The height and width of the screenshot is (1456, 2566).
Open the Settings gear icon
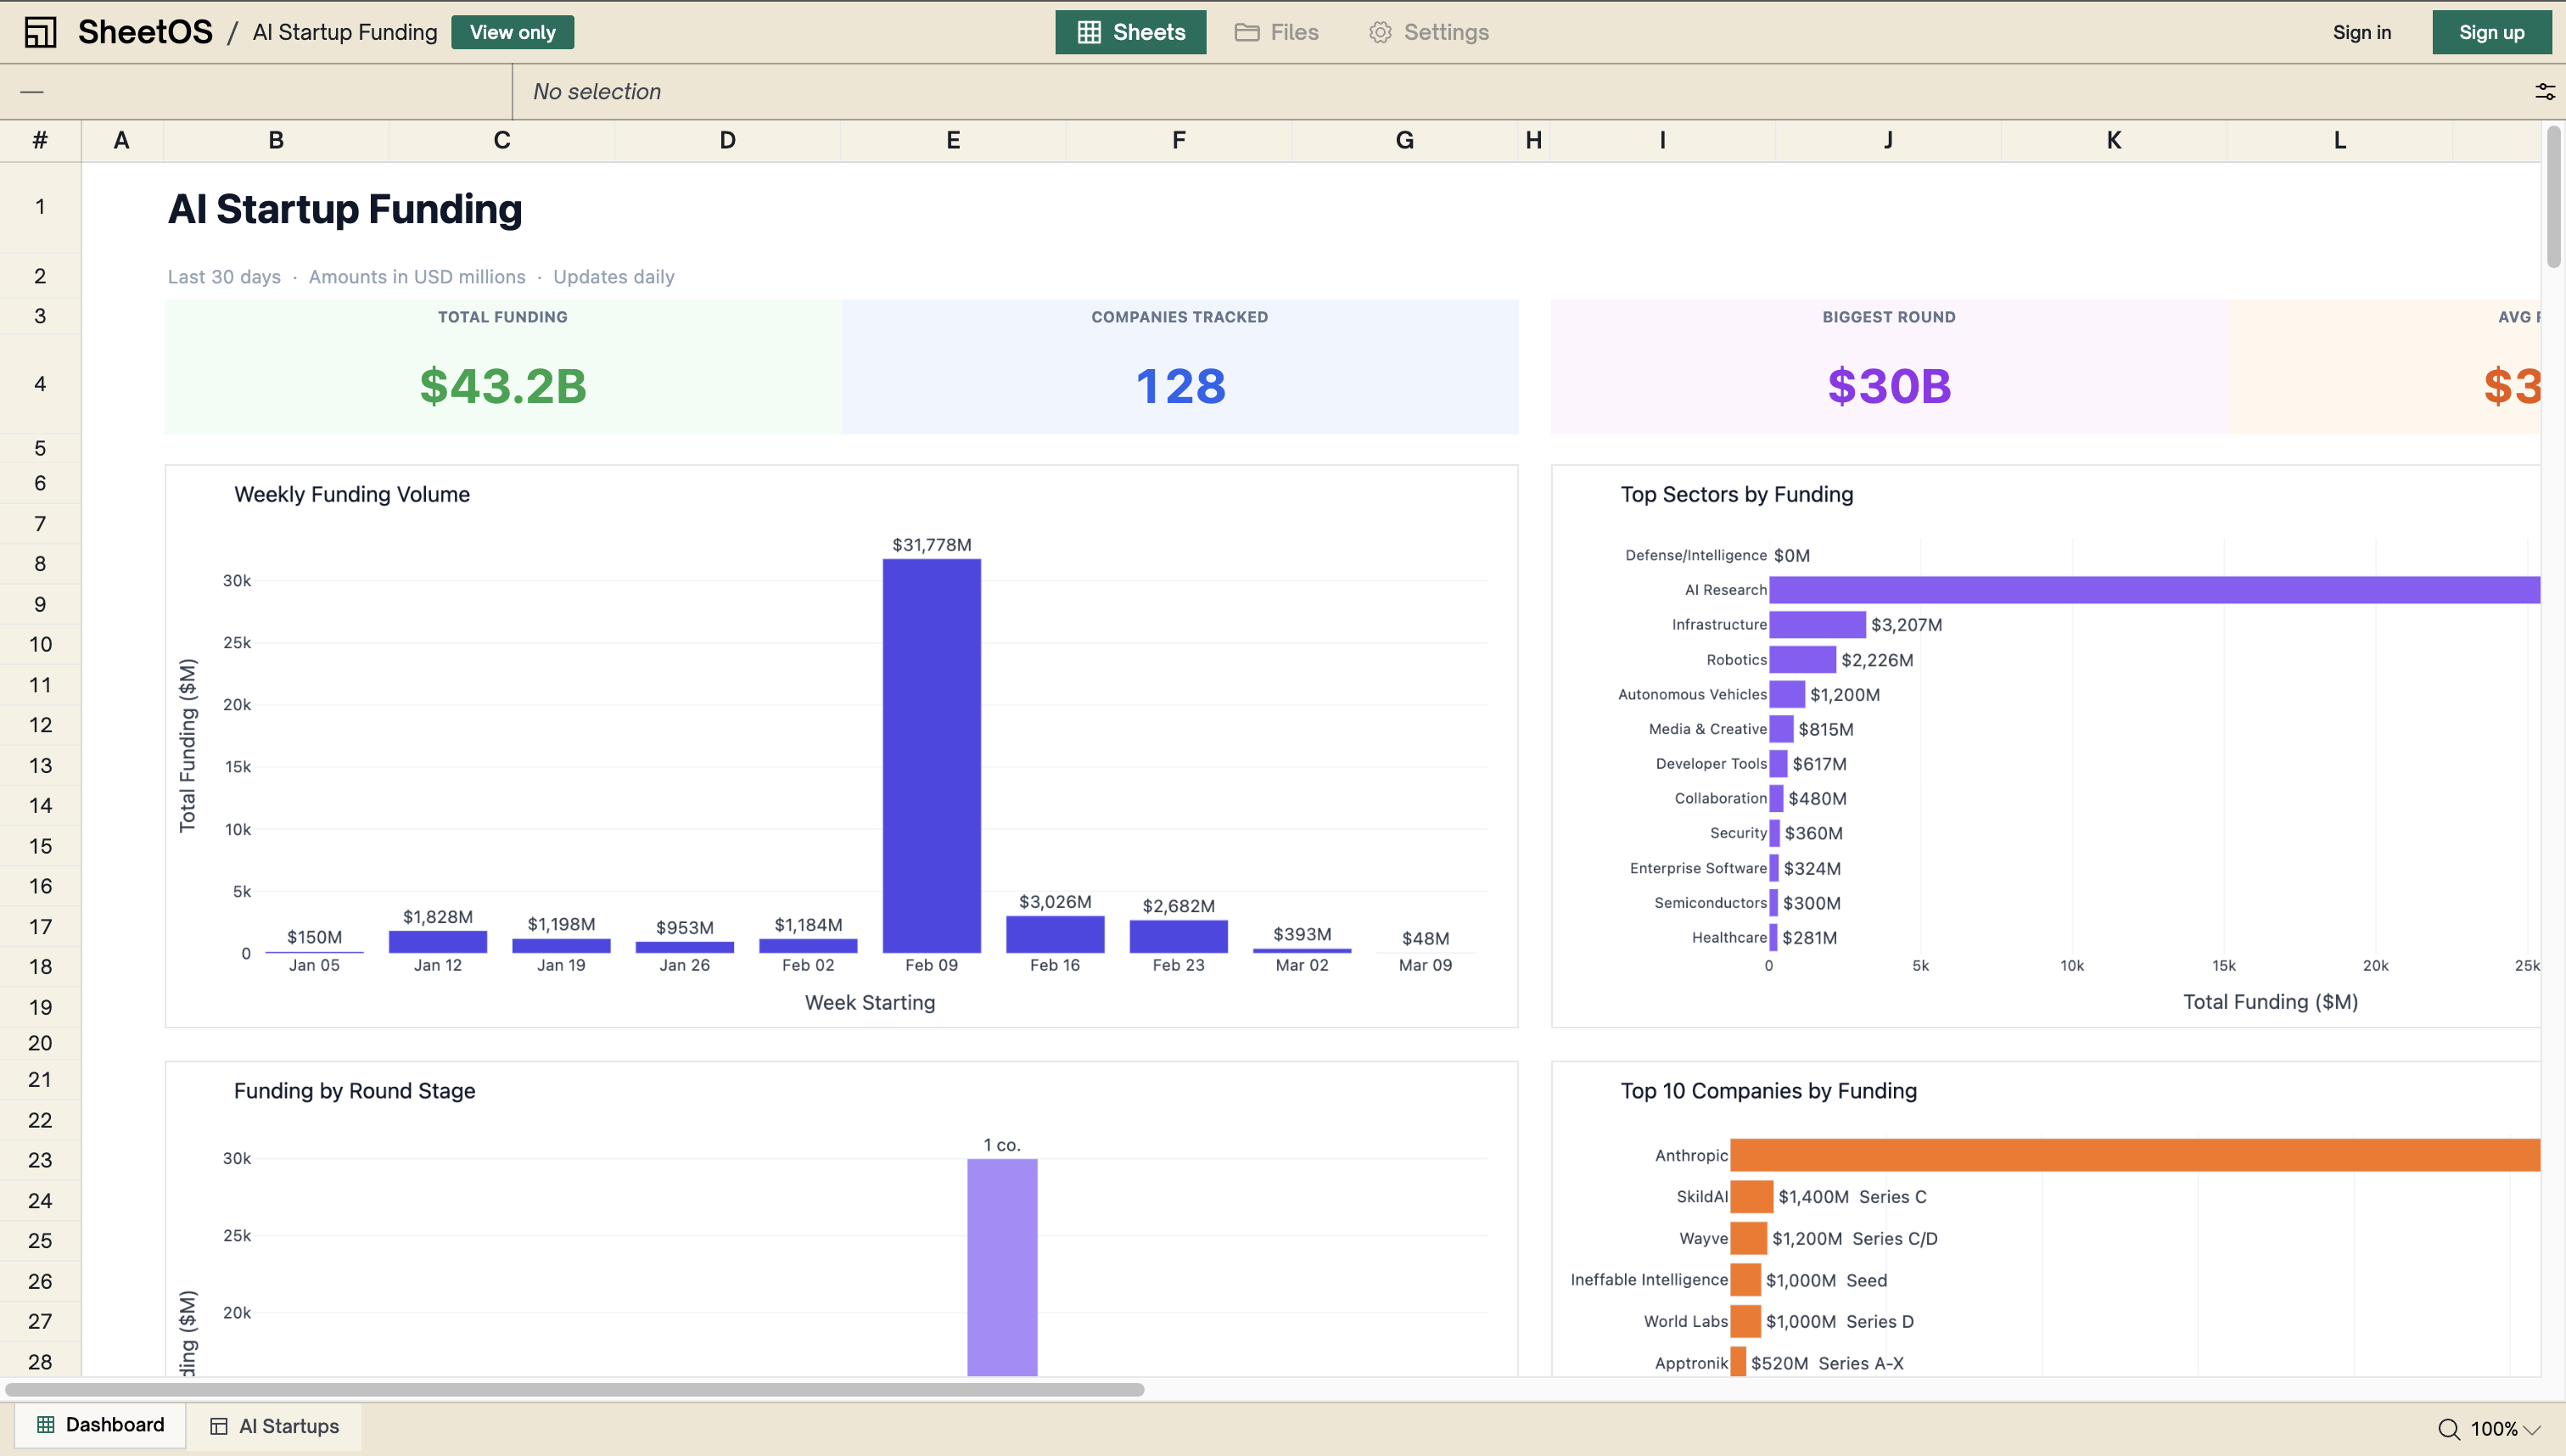[x=1379, y=32]
